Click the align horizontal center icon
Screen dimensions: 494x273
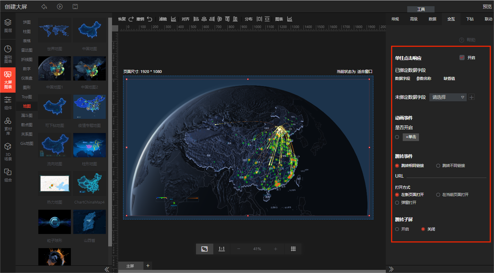[204, 19]
